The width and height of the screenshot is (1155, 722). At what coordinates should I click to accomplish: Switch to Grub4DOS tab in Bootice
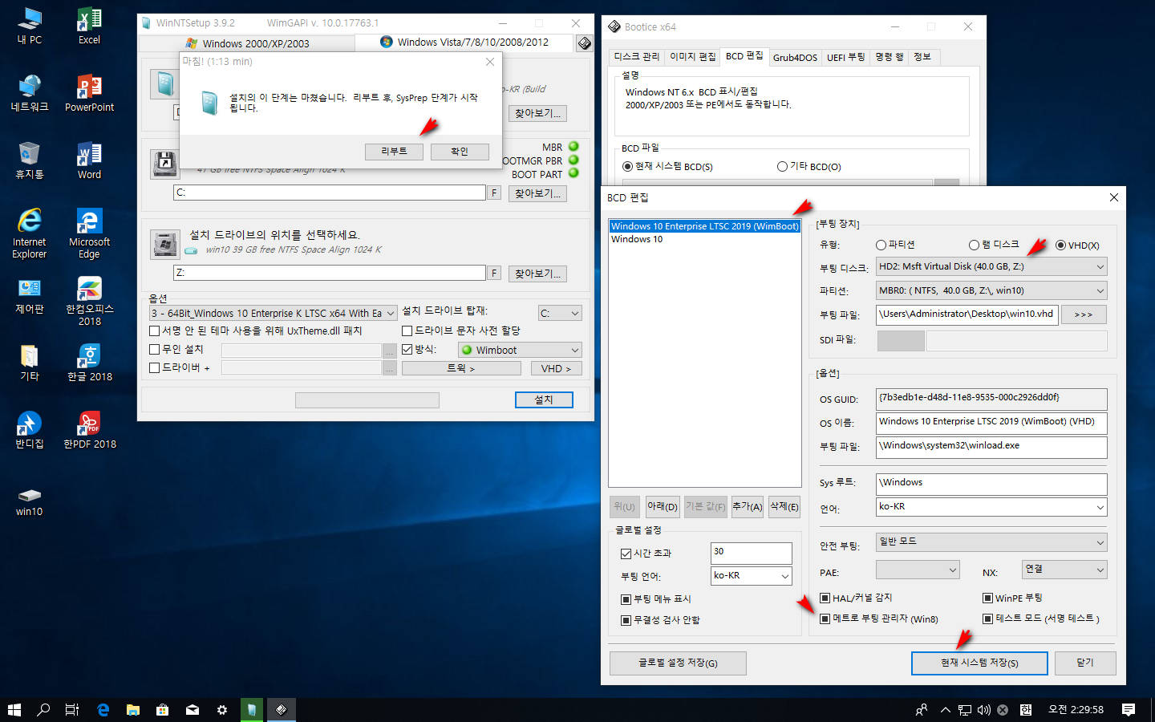(795, 57)
